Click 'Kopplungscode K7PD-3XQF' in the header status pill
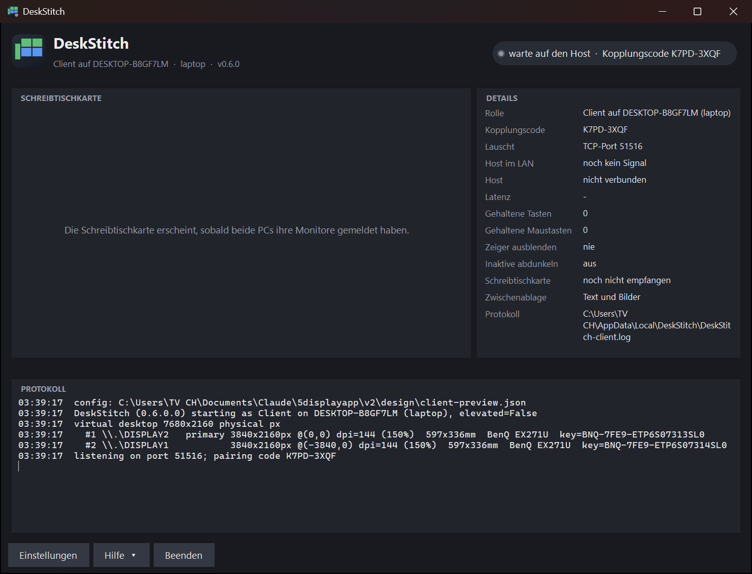This screenshot has height=574, width=752. point(661,54)
